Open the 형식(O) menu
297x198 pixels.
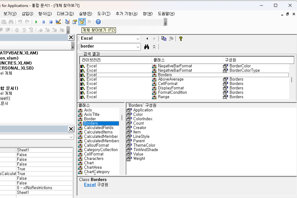[45, 14]
